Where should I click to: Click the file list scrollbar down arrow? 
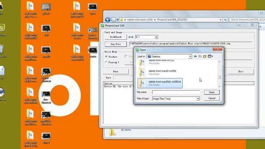219,87
